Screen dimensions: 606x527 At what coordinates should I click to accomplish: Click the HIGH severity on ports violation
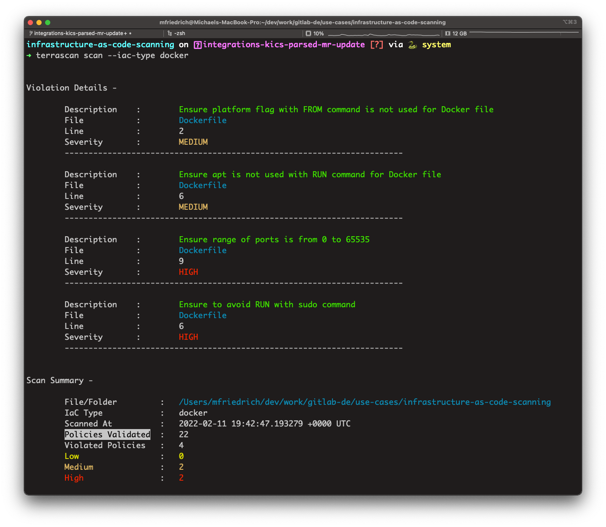[x=189, y=272]
